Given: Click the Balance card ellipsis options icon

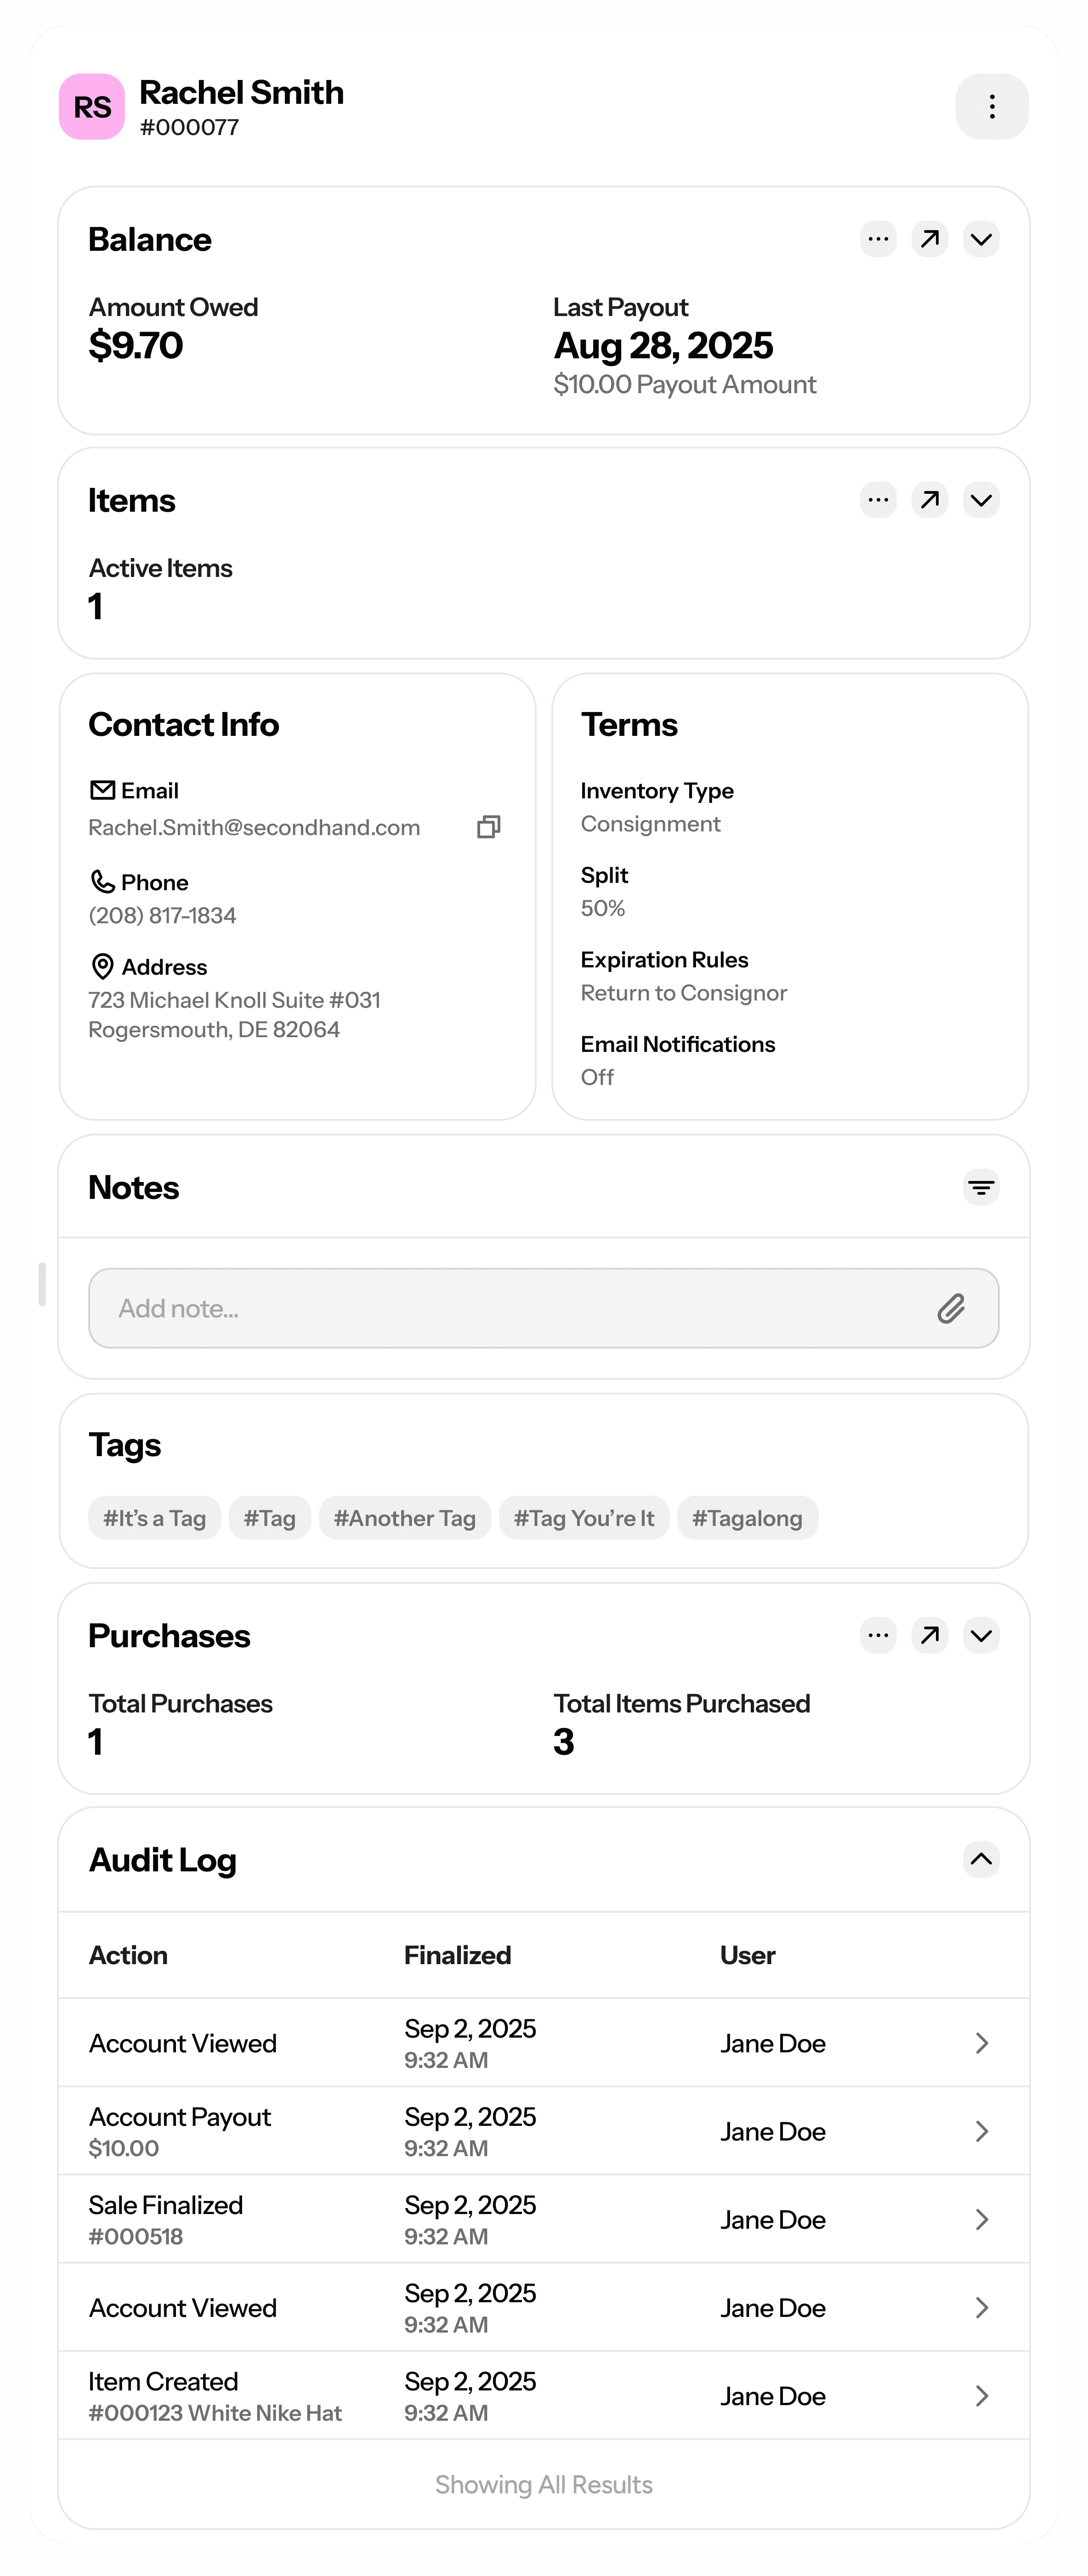Looking at the screenshot, I should coord(878,239).
